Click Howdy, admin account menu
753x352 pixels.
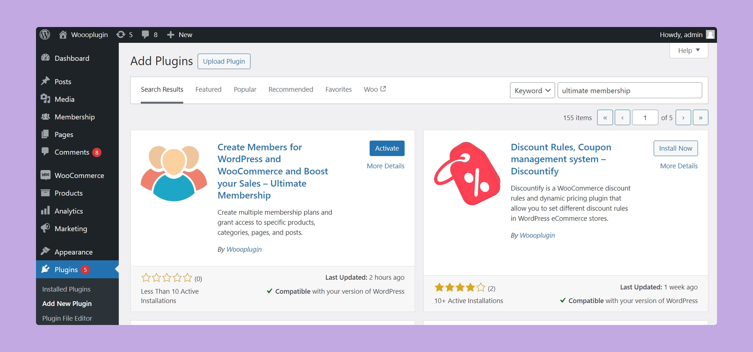687,34
